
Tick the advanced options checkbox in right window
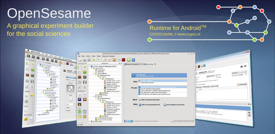click(x=197, y=84)
